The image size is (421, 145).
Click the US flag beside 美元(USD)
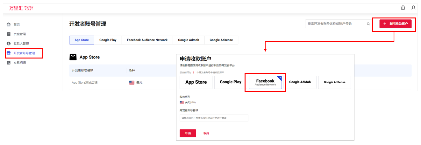click(x=182, y=103)
